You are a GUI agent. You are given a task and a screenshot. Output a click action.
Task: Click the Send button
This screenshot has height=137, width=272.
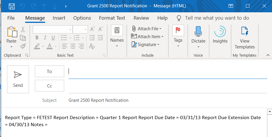[18, 79]
